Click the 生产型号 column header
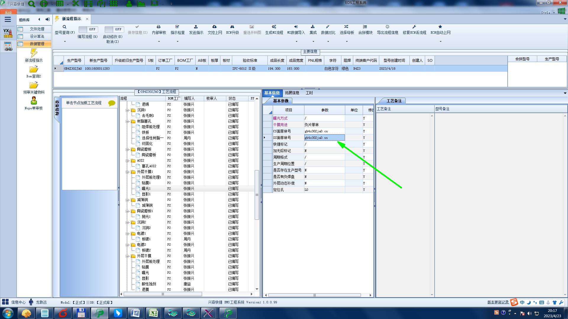The width and height of the screenshot is (568, 319). (74, 60)
